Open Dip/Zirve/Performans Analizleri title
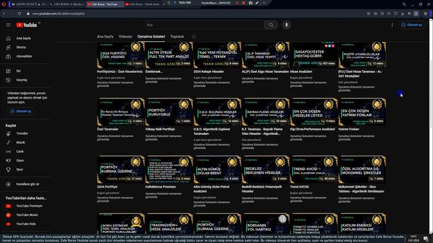Image resolution: width=433 pixels, height=243 pixels. [313, 129]
